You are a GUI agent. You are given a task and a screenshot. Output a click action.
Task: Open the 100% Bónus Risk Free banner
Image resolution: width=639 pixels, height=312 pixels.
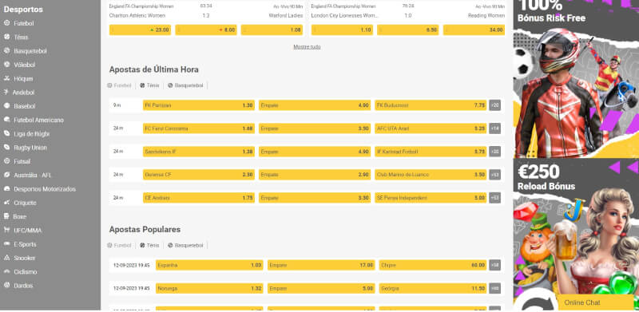point(576,79)
